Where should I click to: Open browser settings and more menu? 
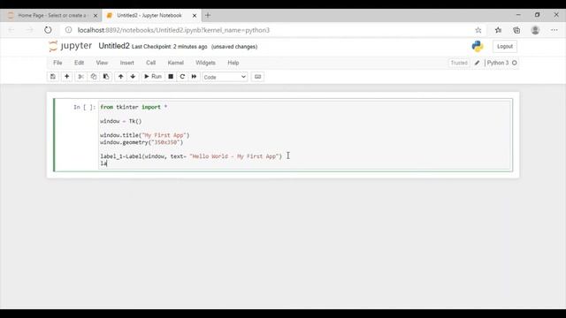click(555, 30)
